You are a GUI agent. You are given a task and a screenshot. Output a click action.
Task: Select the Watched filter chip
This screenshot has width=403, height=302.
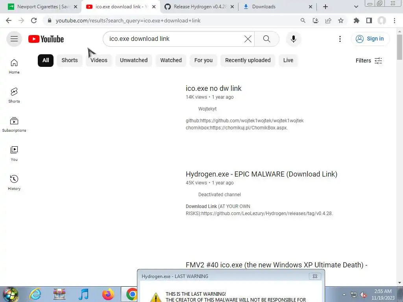click(171, 60)
